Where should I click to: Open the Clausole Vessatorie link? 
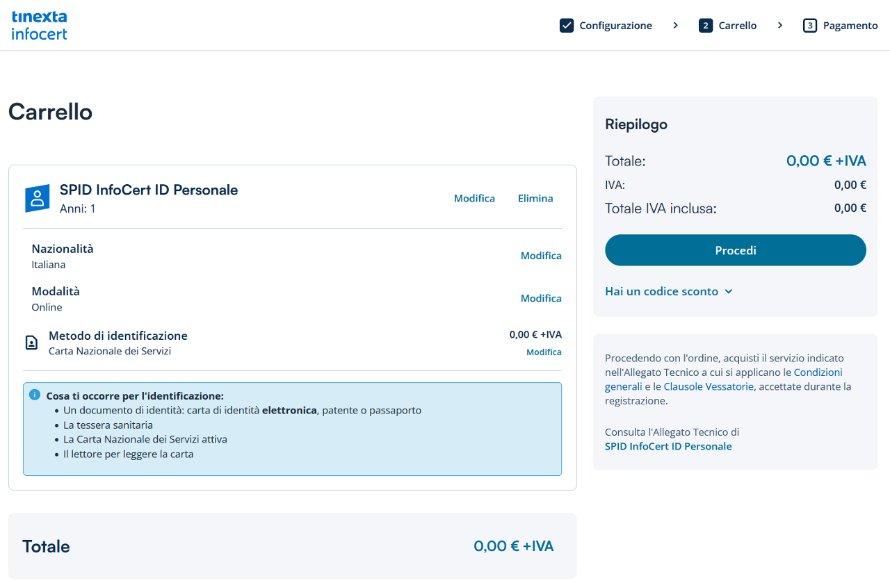tap(709, 386)
